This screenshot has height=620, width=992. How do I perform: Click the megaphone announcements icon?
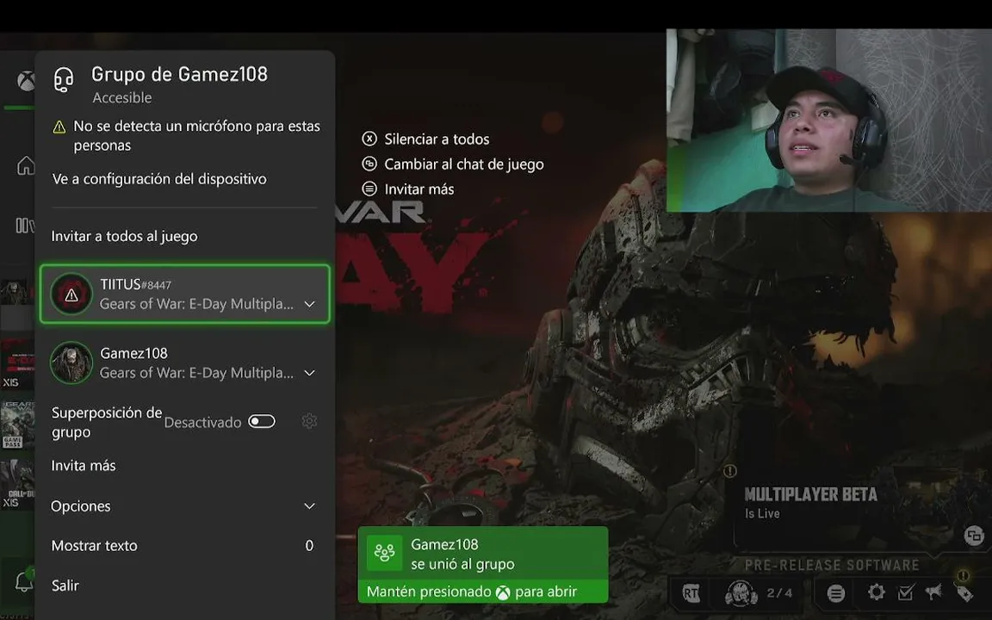[933, 592]
